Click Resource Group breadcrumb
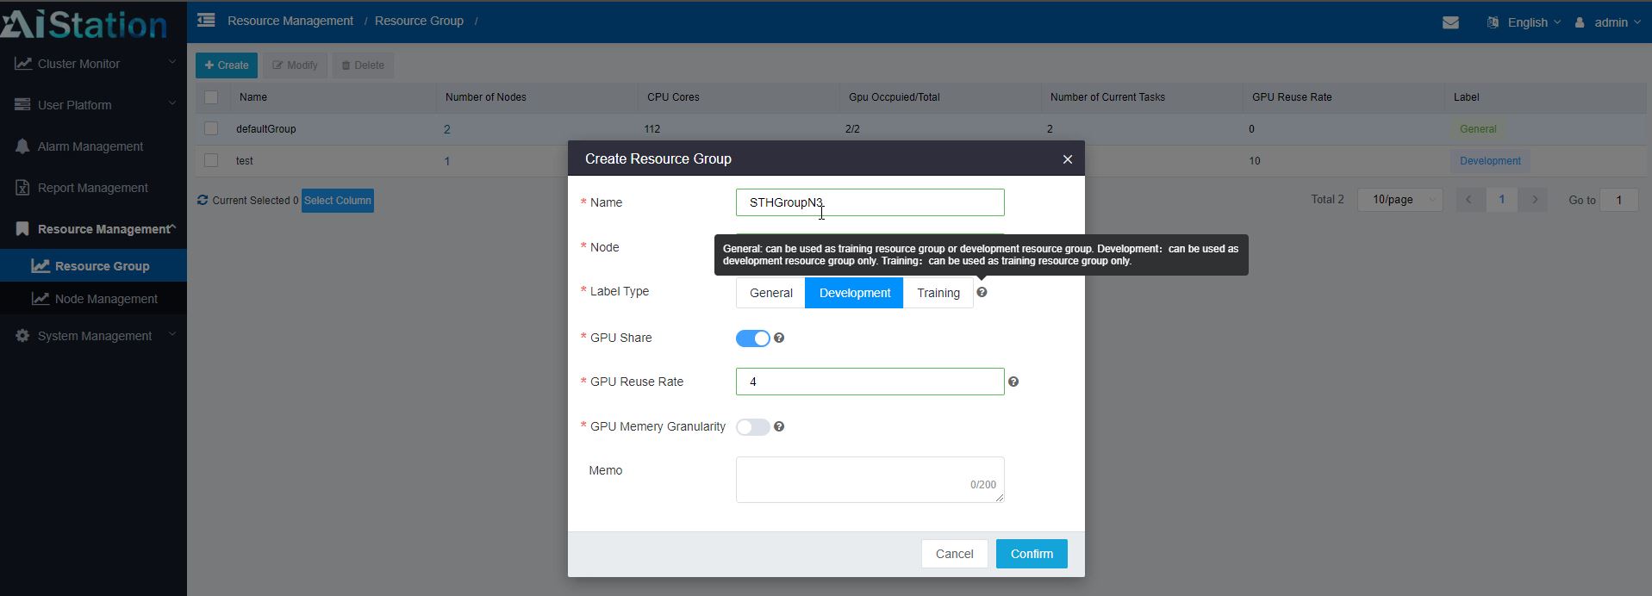 419,21
